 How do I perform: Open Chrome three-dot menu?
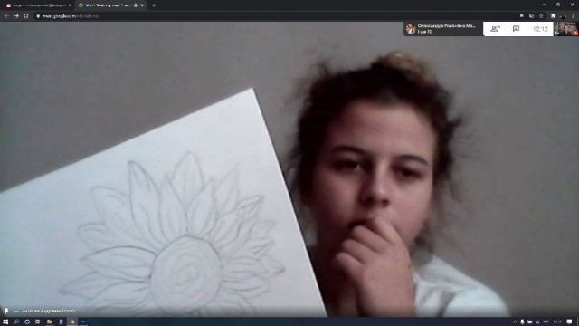(573, 16)
